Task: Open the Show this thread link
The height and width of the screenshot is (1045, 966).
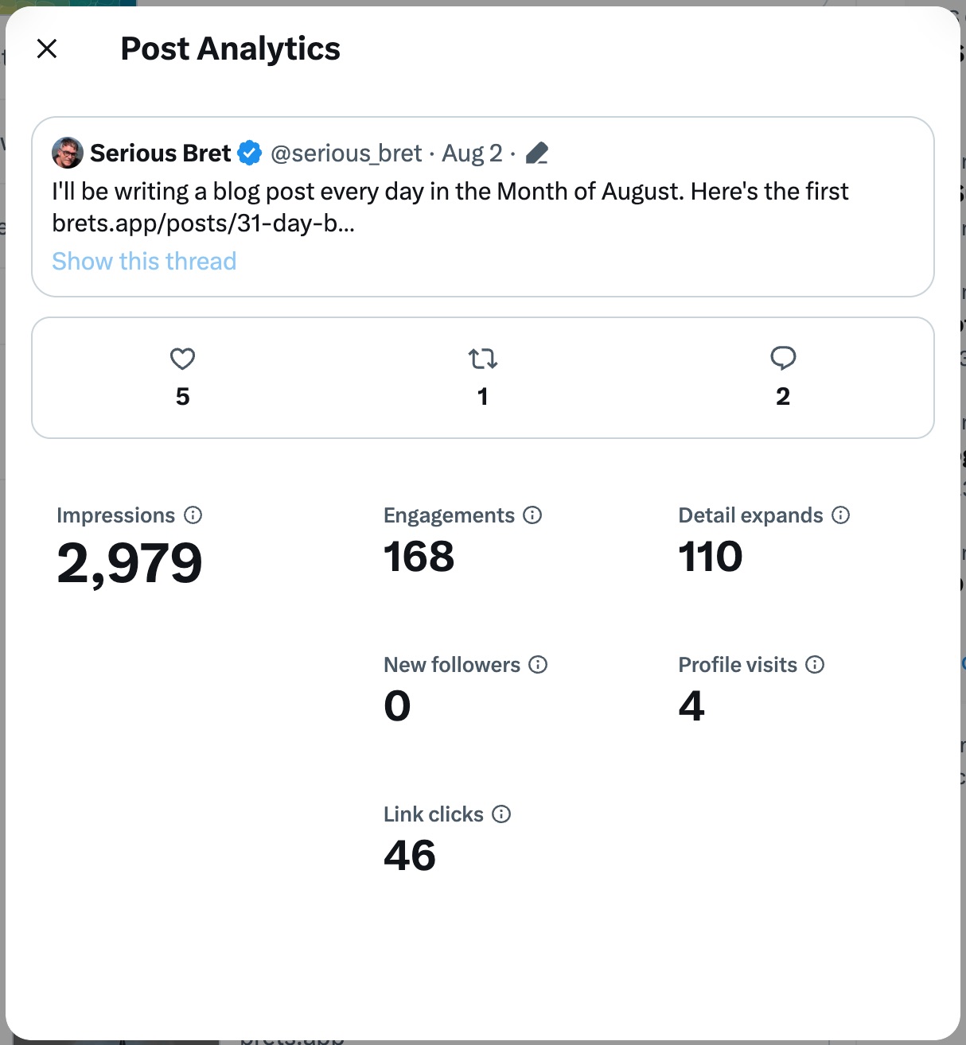Action: pos(144,262)
